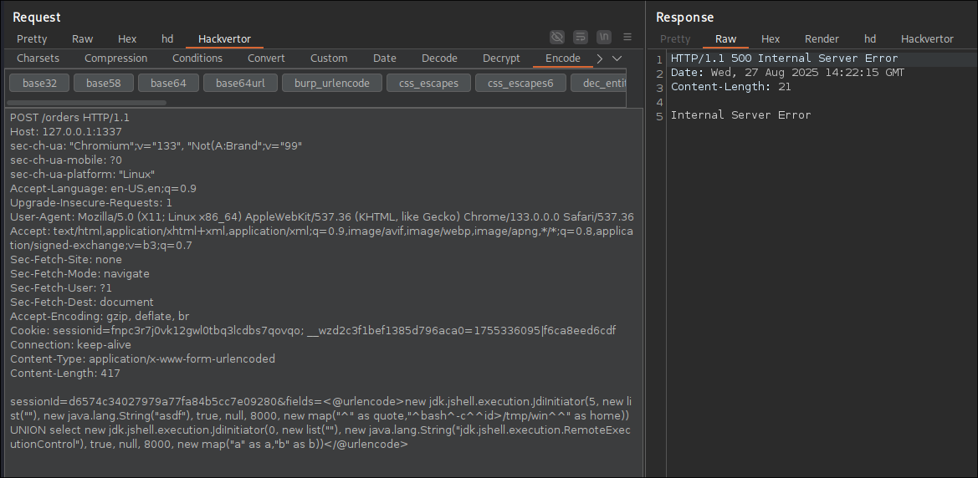
Task: Switch Request view to Hex tab
Action: pyautogui.click(x=127, y=38)
